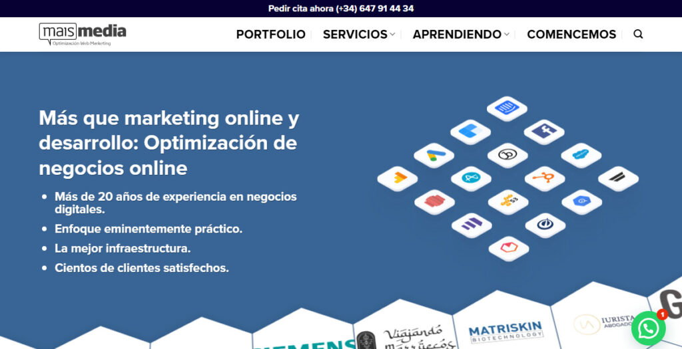682x349 pixels.
Task: Go to the COMENCEMOS menu item
Action: 571,35
